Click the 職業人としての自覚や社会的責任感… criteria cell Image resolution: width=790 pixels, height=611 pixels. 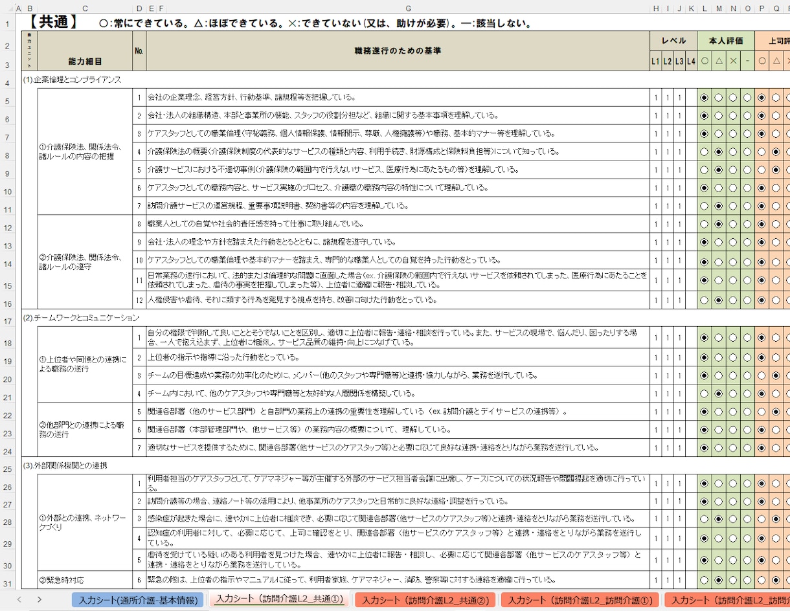point(398,224)
